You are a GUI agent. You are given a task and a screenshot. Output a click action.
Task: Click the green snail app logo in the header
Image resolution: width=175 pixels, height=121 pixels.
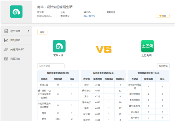tap(16, 12)
